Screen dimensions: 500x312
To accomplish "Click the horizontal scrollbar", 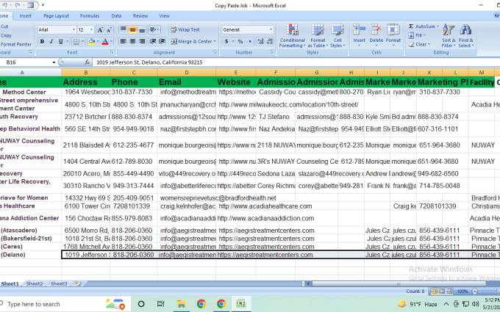I will click(399, 283).
